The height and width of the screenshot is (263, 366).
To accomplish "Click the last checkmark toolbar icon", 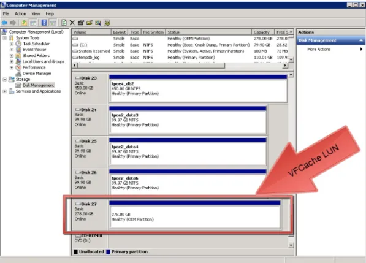I will tap(107, 23).
